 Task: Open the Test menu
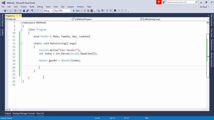[63, 7]
